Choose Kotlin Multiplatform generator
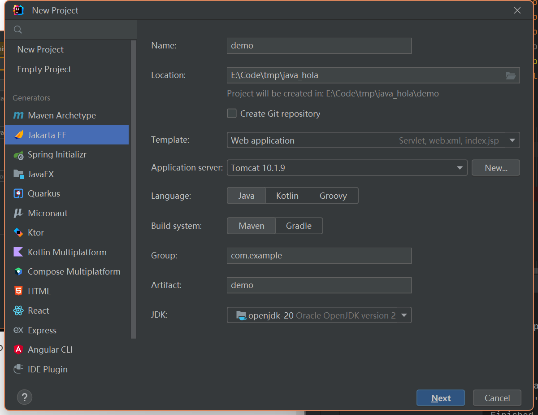The image size is (538, 415). coord(67,252)
